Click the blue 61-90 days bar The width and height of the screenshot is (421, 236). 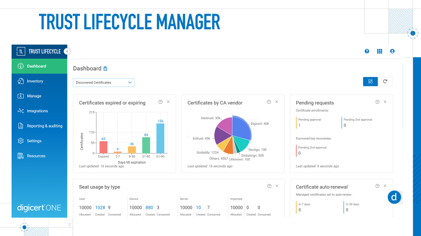tap(161, 138)
